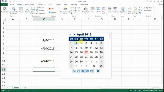Open the Charts group dialog launcher
The width and height of the screenshot is (164, 92).
point(89,16)
